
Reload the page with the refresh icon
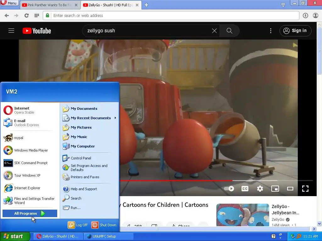point(26,16)
